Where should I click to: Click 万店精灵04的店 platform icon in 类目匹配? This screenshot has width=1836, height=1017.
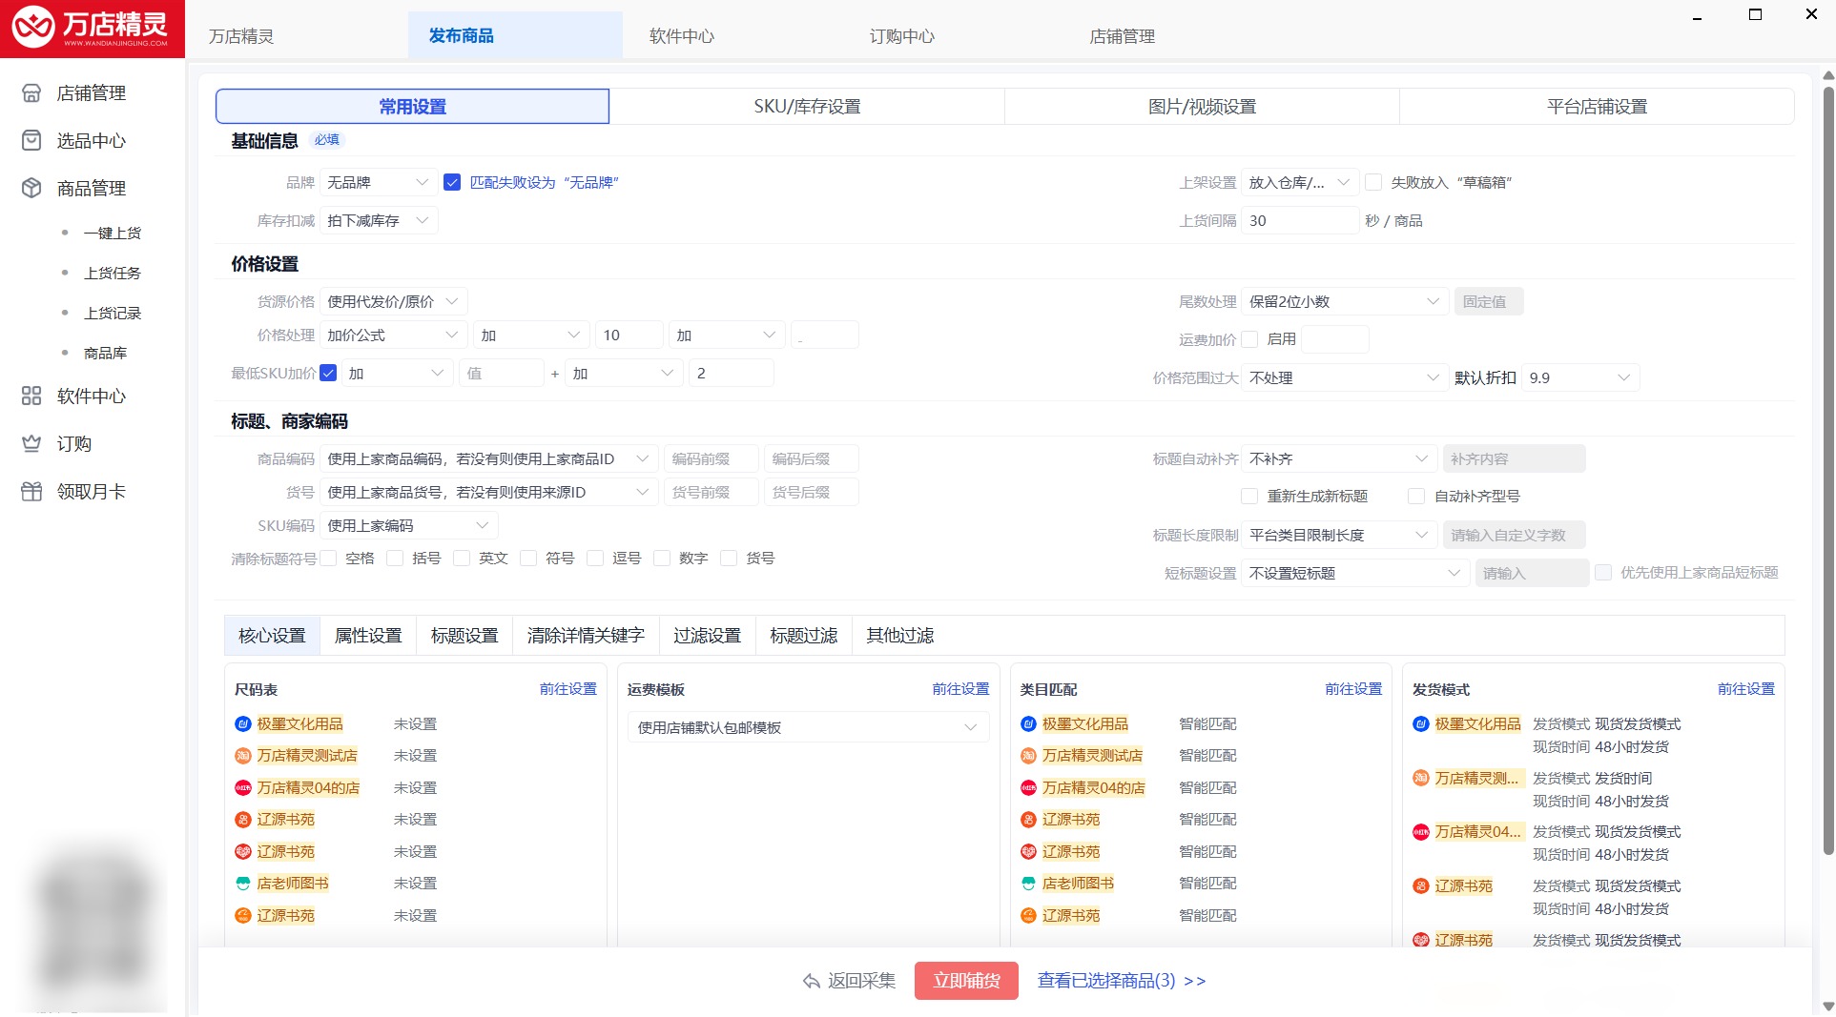click(1028, 787)
